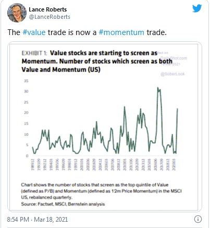210x228 pixels.
Task: Click the @SoberLook watermark on the chart
Action: 172,74
